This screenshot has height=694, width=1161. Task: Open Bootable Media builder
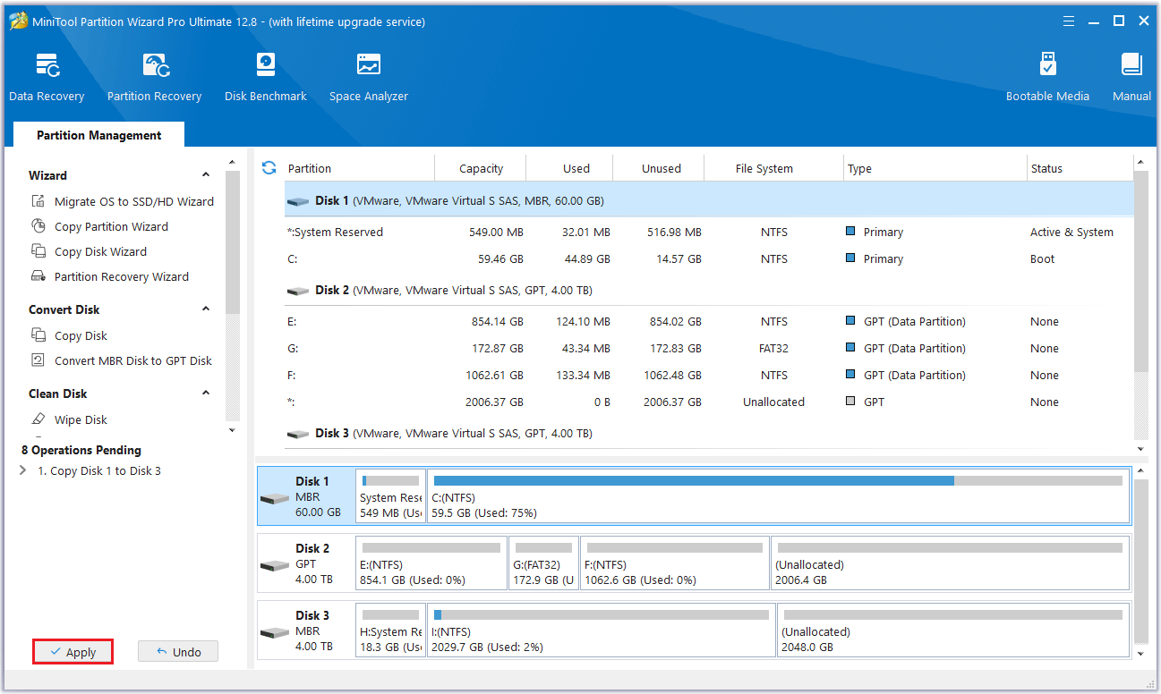[x=1047, y=77]
